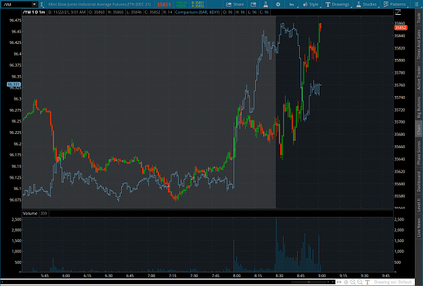This screenshot has height=286, width=423.
Task: Click the /YM symbol input field
Action: 16,4
